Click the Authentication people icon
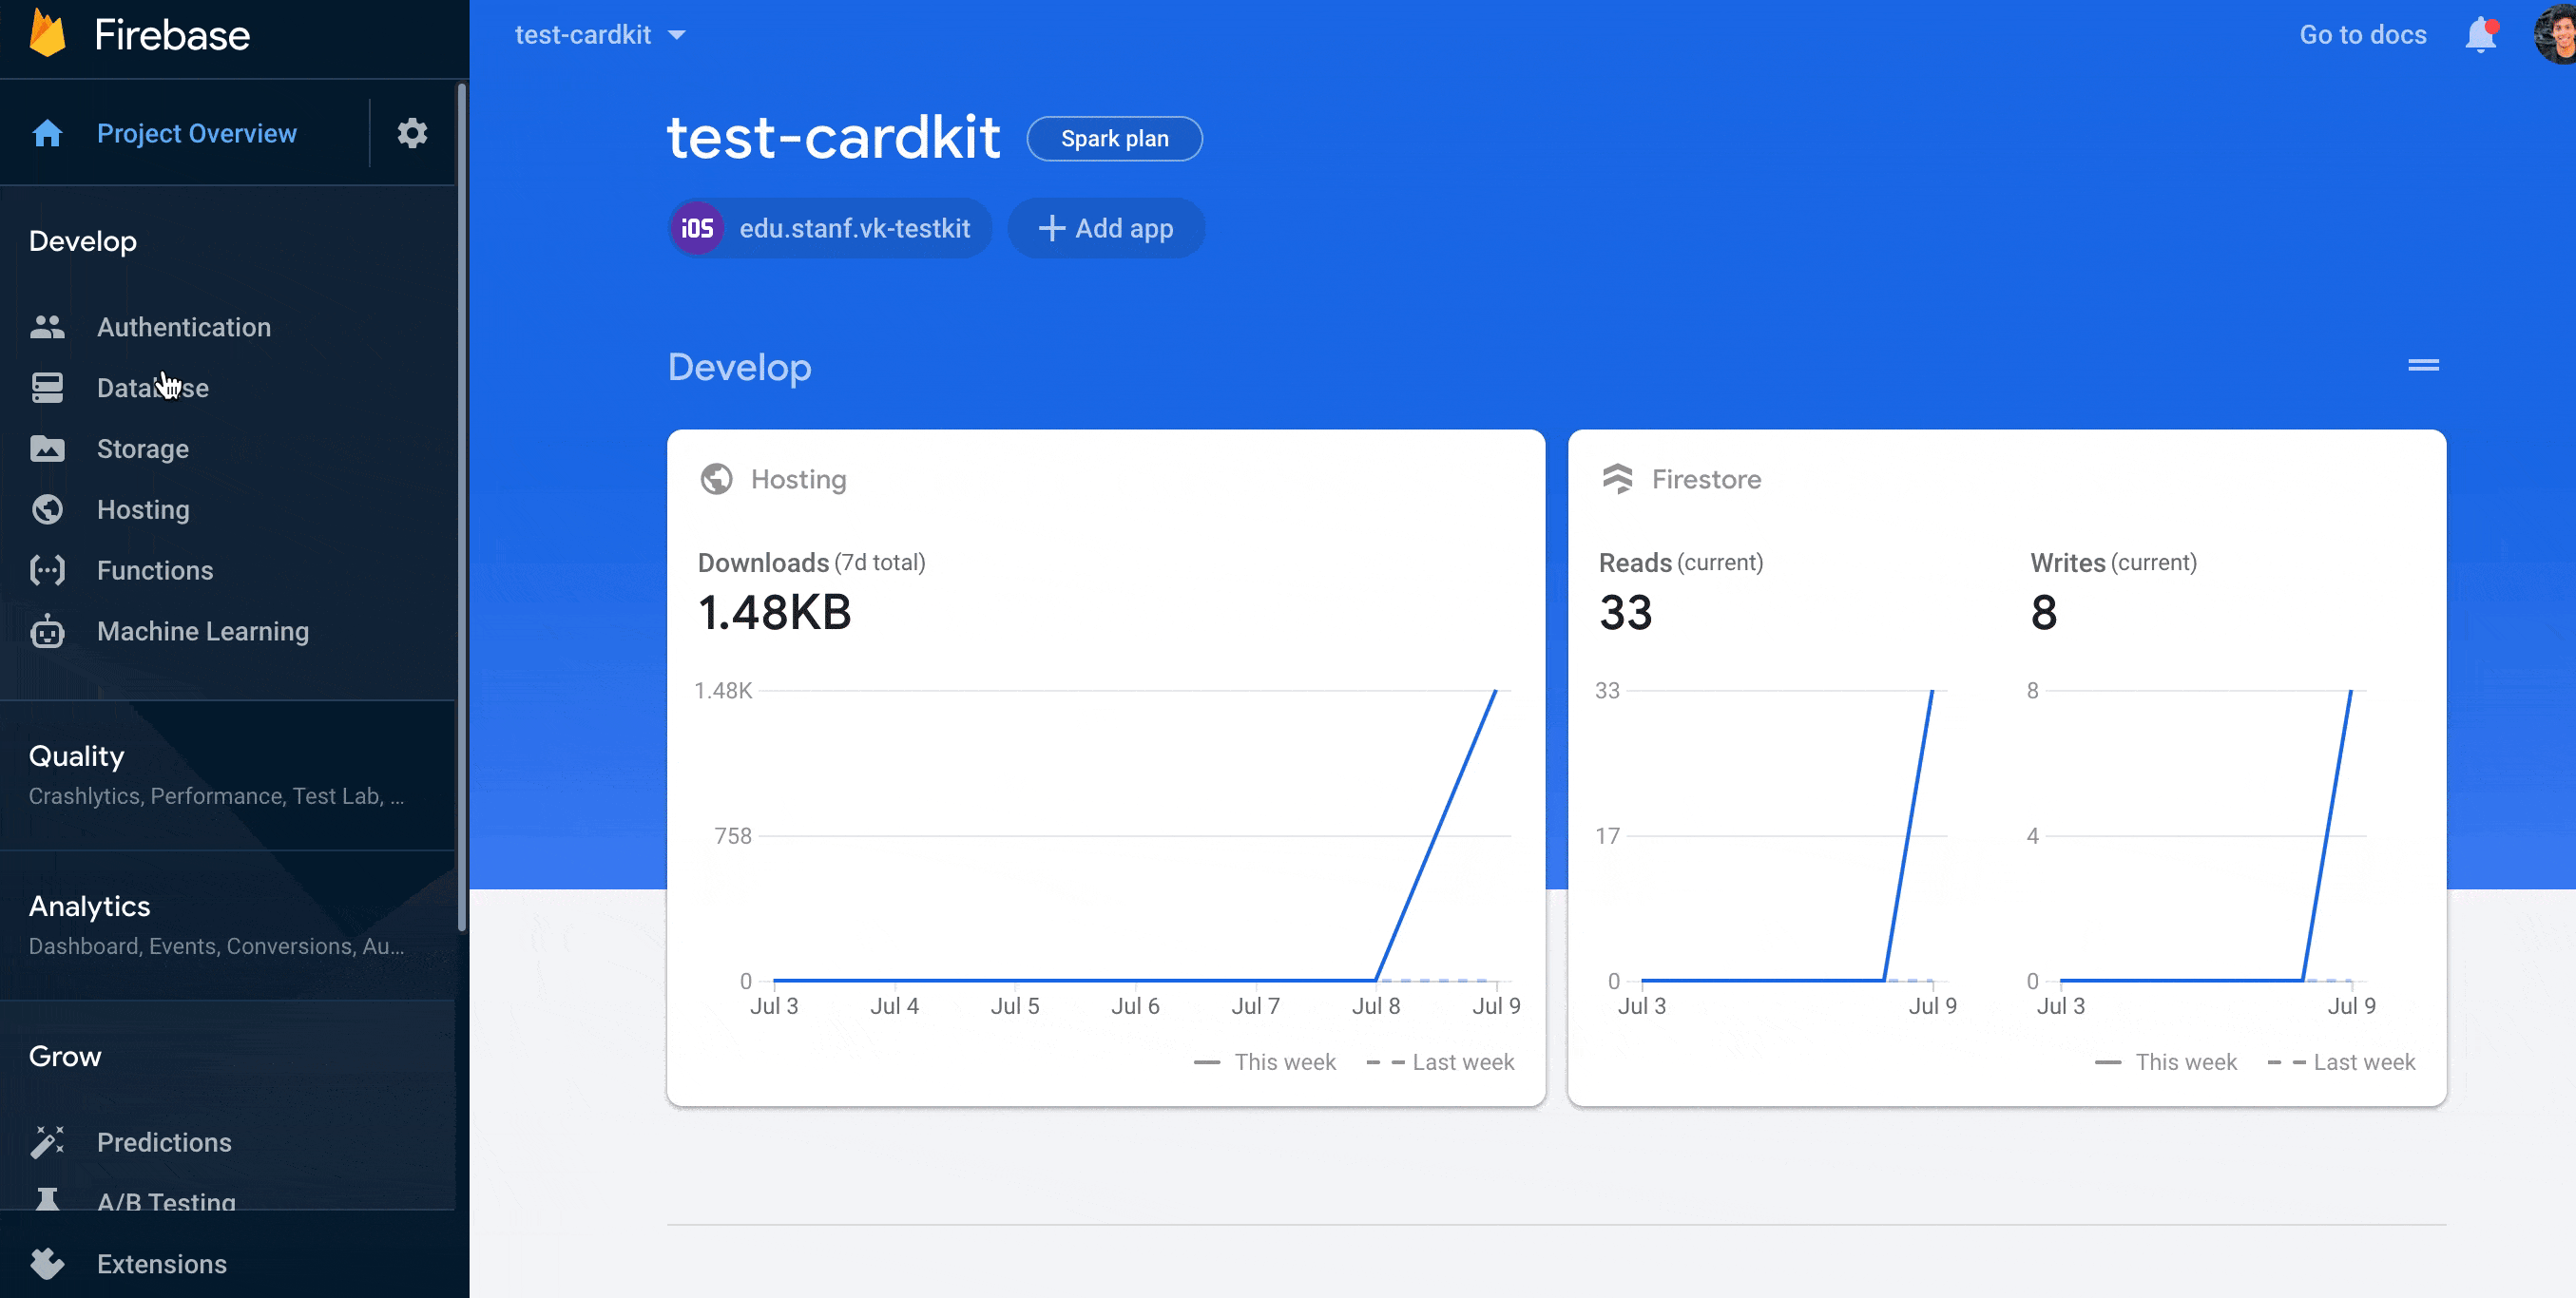Viewport: 2576px width, 1298px height. (x=47, y=327)
